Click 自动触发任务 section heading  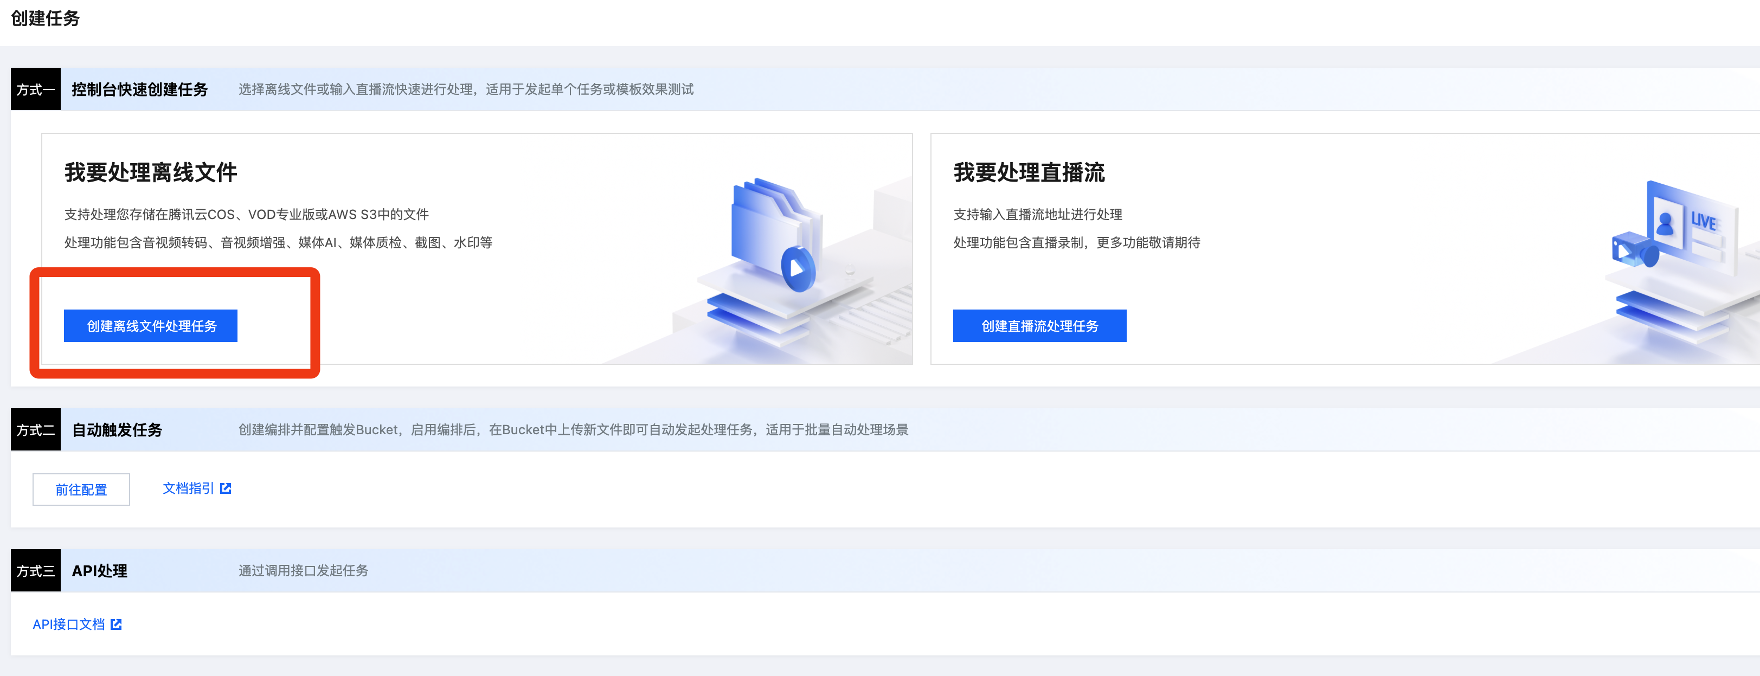117,429
